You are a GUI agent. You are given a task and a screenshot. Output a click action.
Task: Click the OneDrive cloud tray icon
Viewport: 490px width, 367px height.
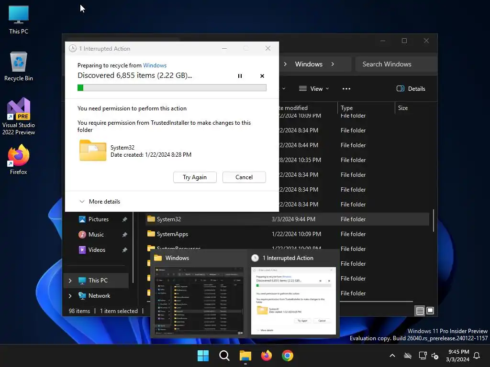click(408, 356)
